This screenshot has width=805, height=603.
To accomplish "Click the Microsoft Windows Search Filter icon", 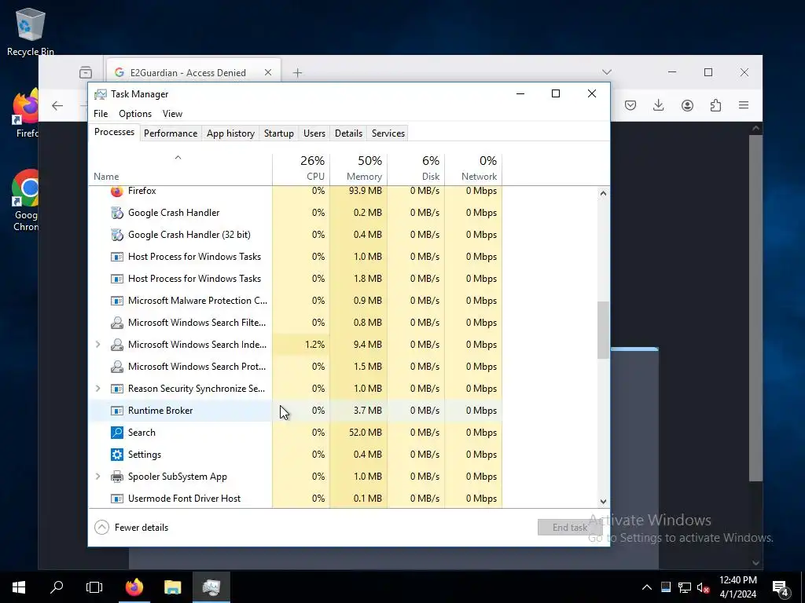I will (x=117, y=323).
